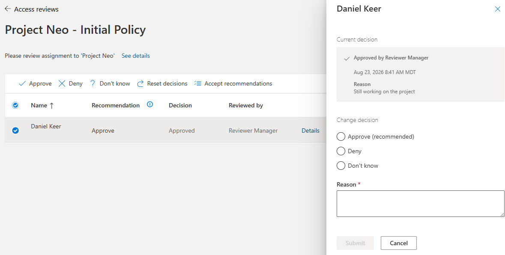Image resolution: width=505 pixels, height=255 pixels.
Task: Click the Access reviews breadcrumb text
Action: (36, 9)
